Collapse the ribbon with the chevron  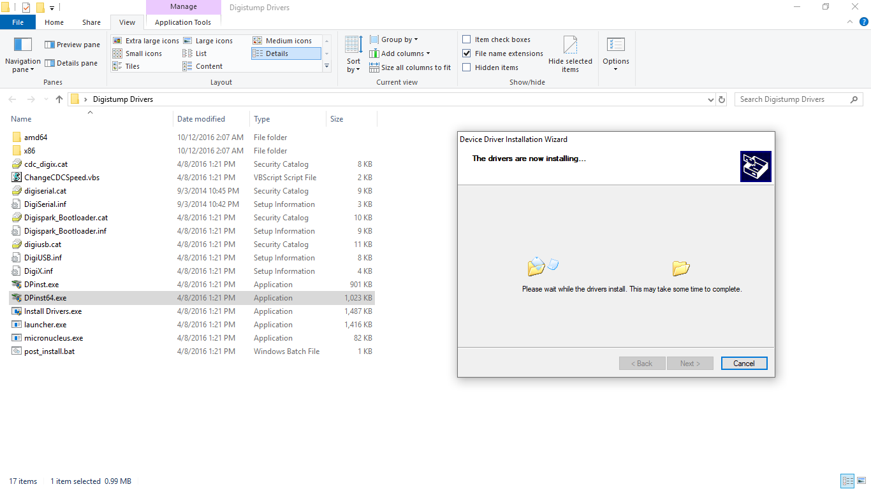click(849, 22)
